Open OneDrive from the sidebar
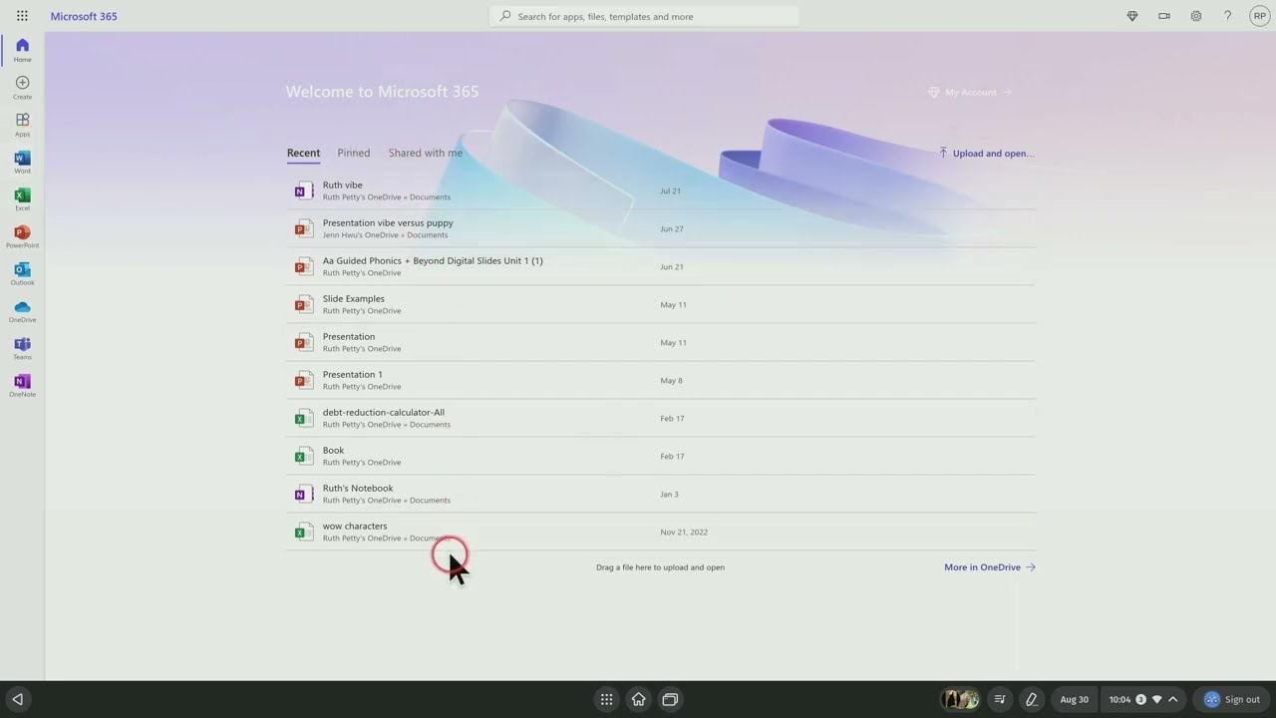 [x=22, y=310]
